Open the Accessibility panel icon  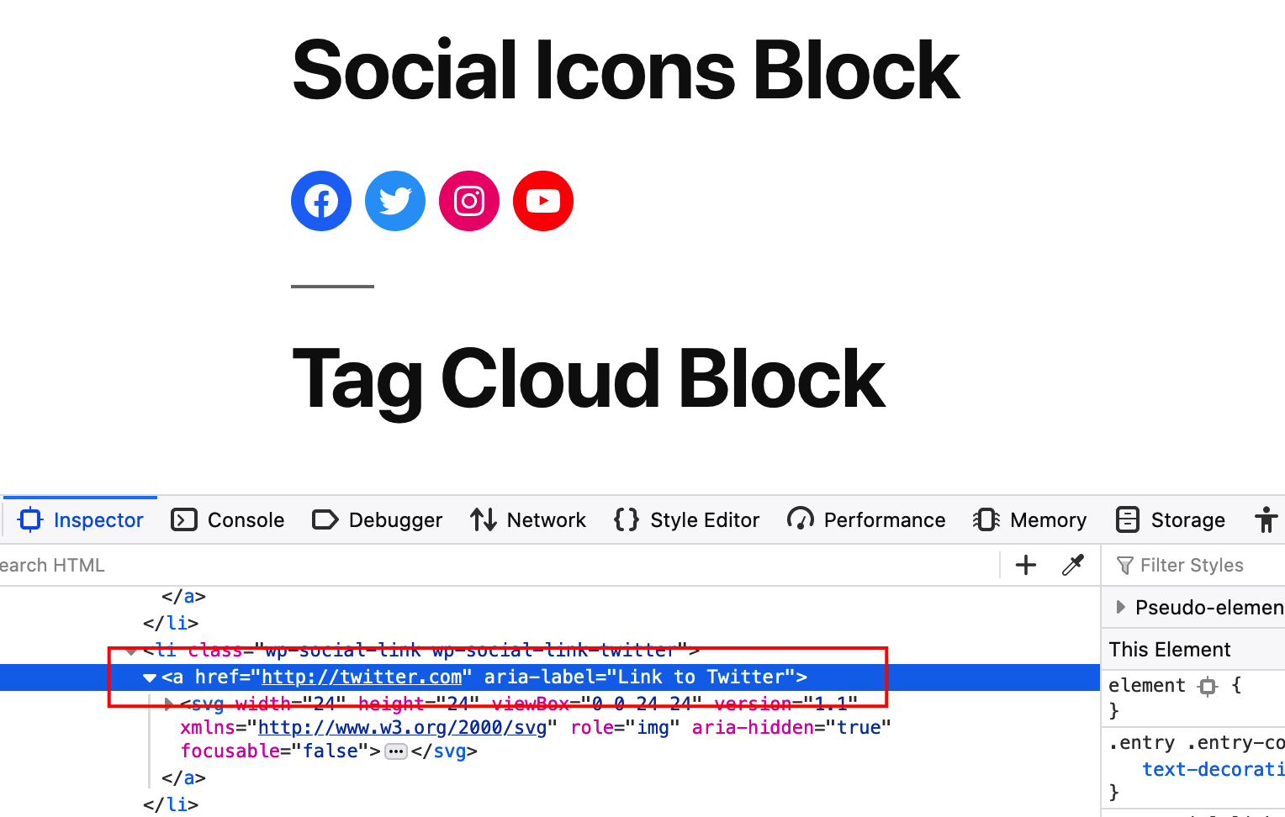coord(1266,519)
